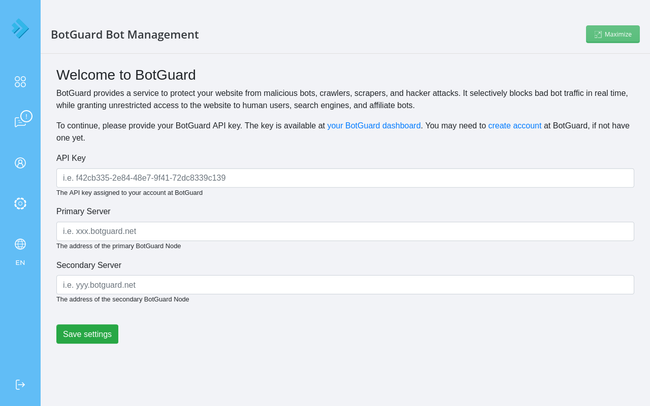
Task: Click the 'API Key' field label
Action: click(x=71, y=158)
